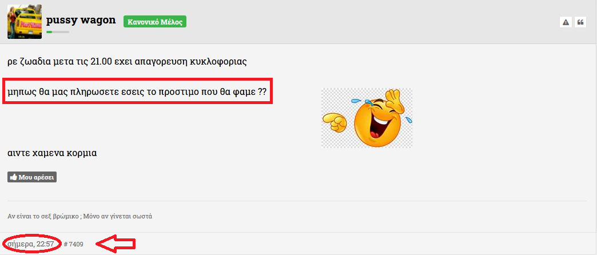Click the boxed line about paying the προστιμο
Image resolution: width=597 pixels, height=255 pixels.
[x=137, y=91]
